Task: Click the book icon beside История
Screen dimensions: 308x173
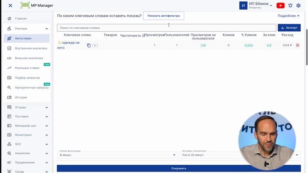Action: pos(9,97)
